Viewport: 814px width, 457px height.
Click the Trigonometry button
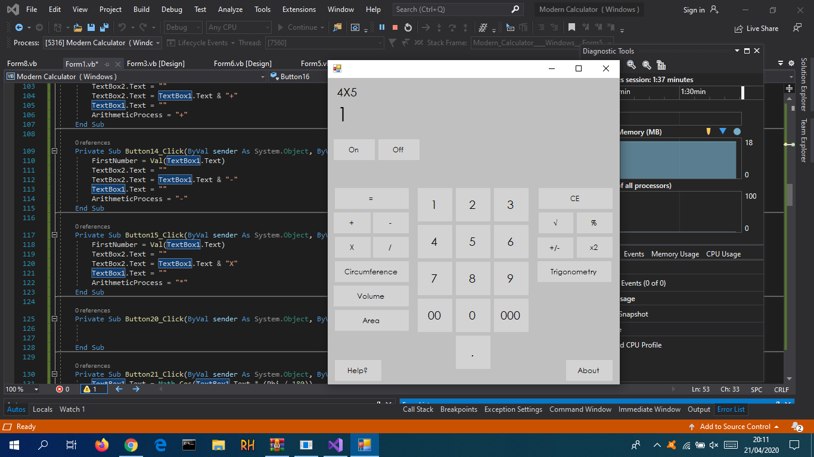click(573, 272)
